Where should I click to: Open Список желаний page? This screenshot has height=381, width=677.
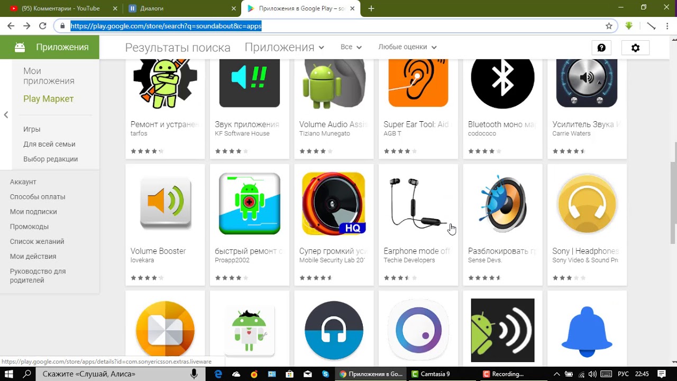[37, 241]
